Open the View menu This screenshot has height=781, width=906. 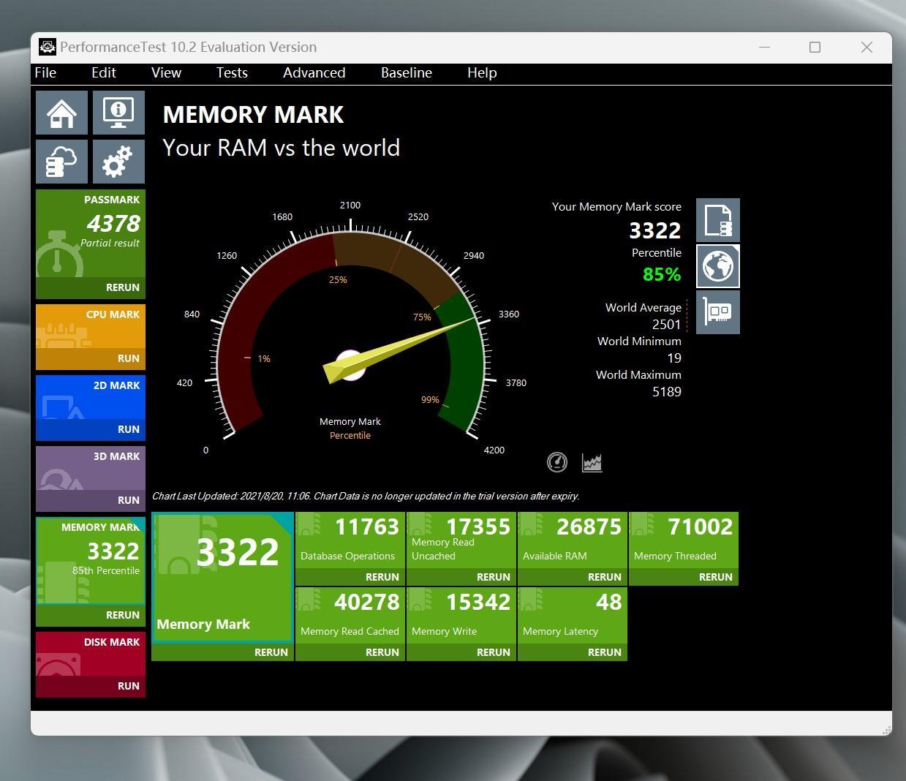(x=166, y=73)
